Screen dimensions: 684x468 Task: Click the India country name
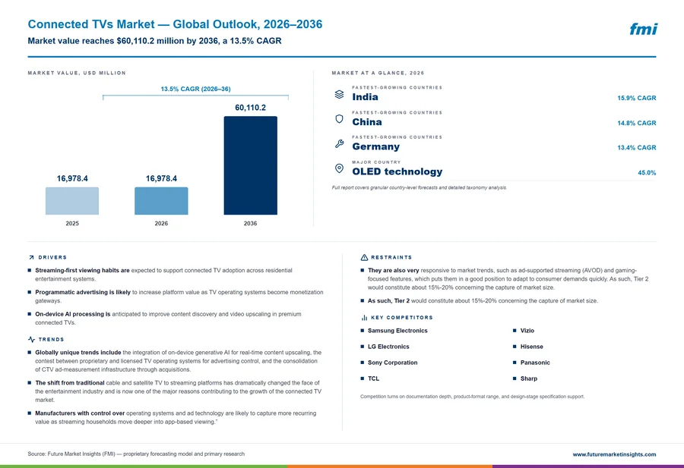[365, 97]
